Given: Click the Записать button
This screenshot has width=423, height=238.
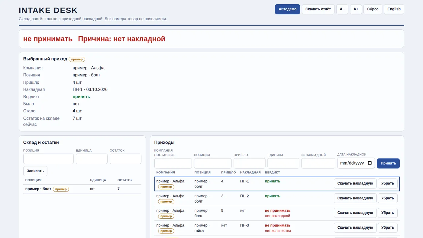Looking at the screenshot, I should [x=35, y=171].
